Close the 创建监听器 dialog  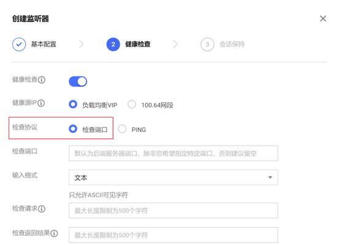click(323, 18)
